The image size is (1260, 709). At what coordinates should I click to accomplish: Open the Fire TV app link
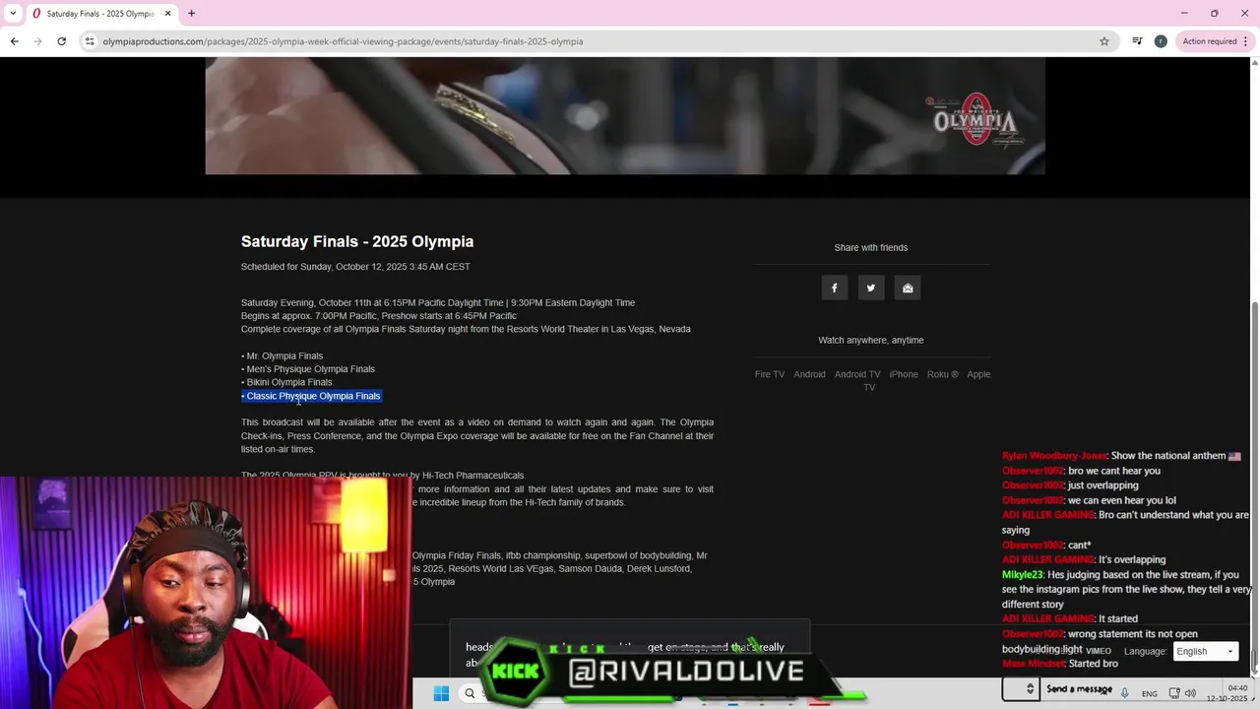(x=770, y=374)
